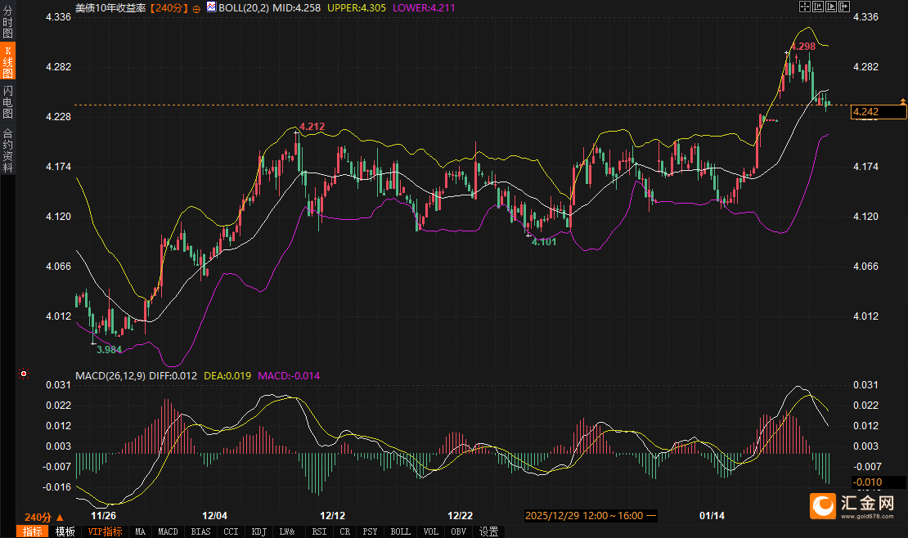Click the crosshair cursor icon in top toolbar
Viewport: 908px width, 538px height.
[805, 7]
